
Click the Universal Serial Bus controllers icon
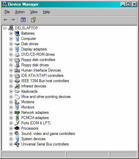point(17,144)
